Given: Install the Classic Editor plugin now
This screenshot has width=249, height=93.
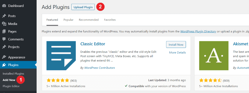Looking at the screenshot, I should pyautogui.click(x=176, y=45).
